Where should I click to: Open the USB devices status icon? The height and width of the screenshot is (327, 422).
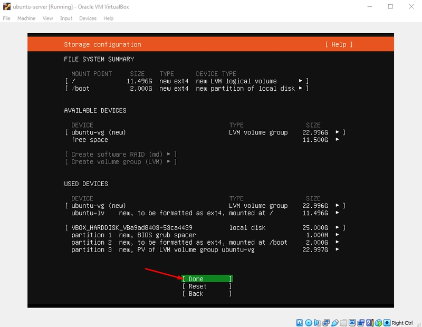tap(335, 323)
